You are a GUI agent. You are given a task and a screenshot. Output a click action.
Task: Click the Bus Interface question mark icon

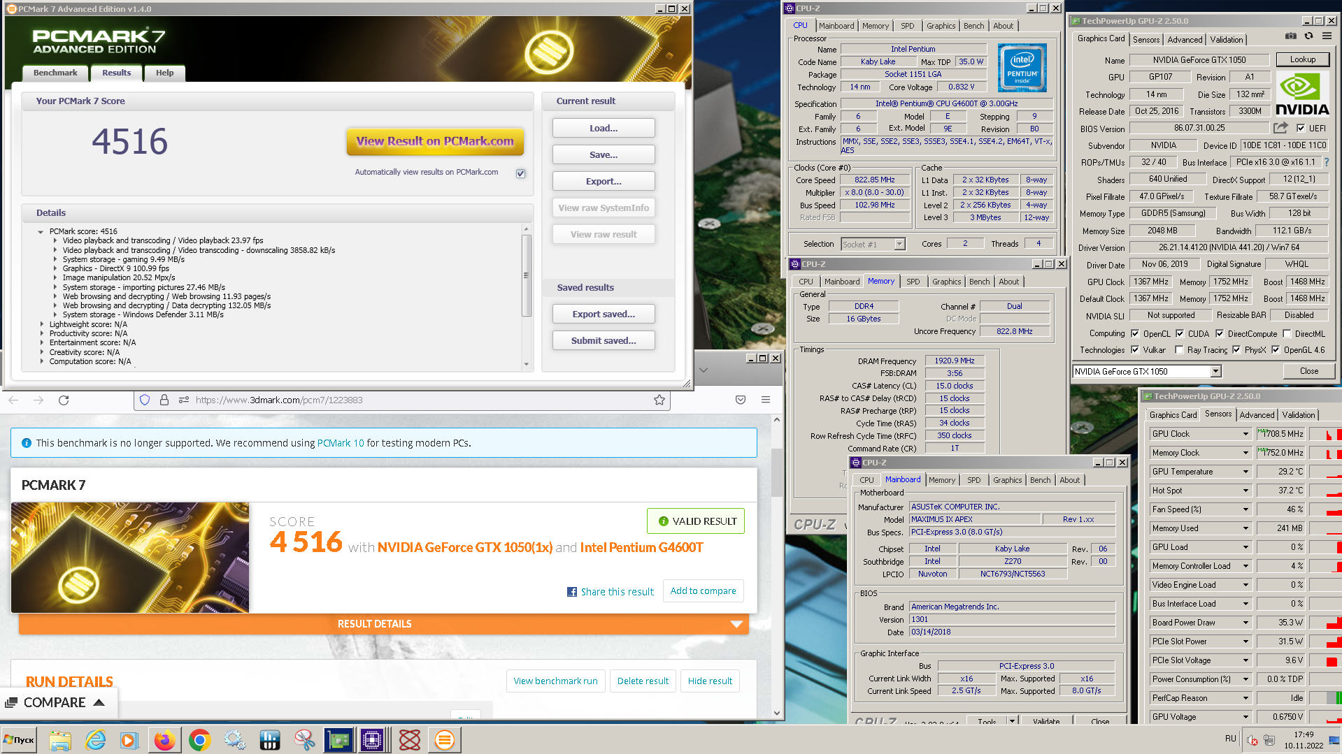tap(1327, 162)
